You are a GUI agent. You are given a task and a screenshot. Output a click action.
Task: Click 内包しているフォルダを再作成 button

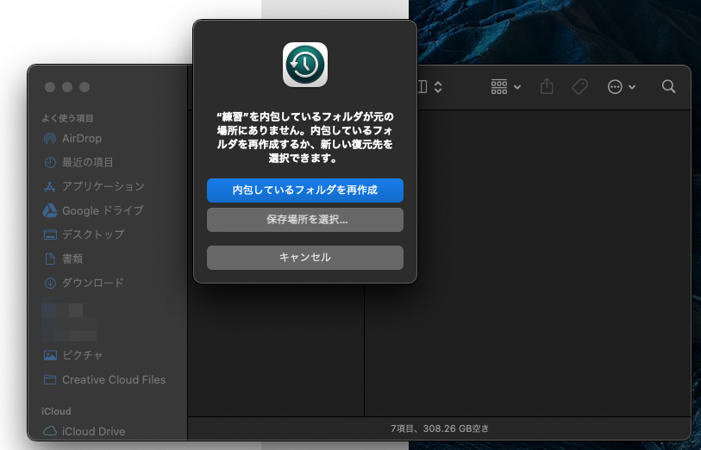(305, 191)
